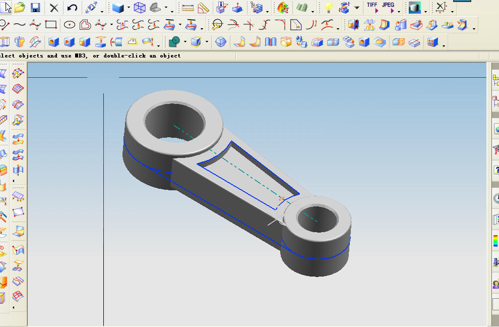Viewport: 499px width, 327px height.
Task: Select the blue four-point surface icon in left toolbar
Action: coord(18,212)
